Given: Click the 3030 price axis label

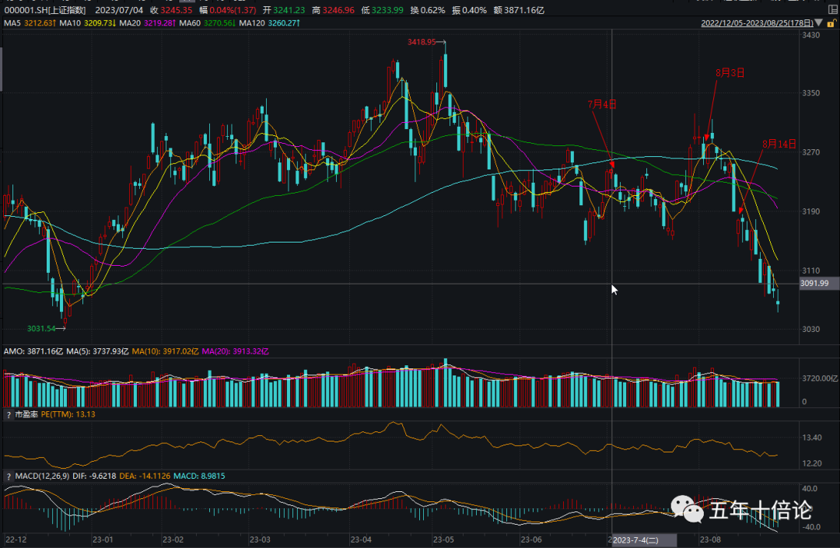Looking at the screenshot, I should click(x=811, y=329).
